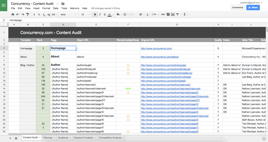Select column G header
The height and width of the screenshot is (142, 268).
click(x=177, y=25)
